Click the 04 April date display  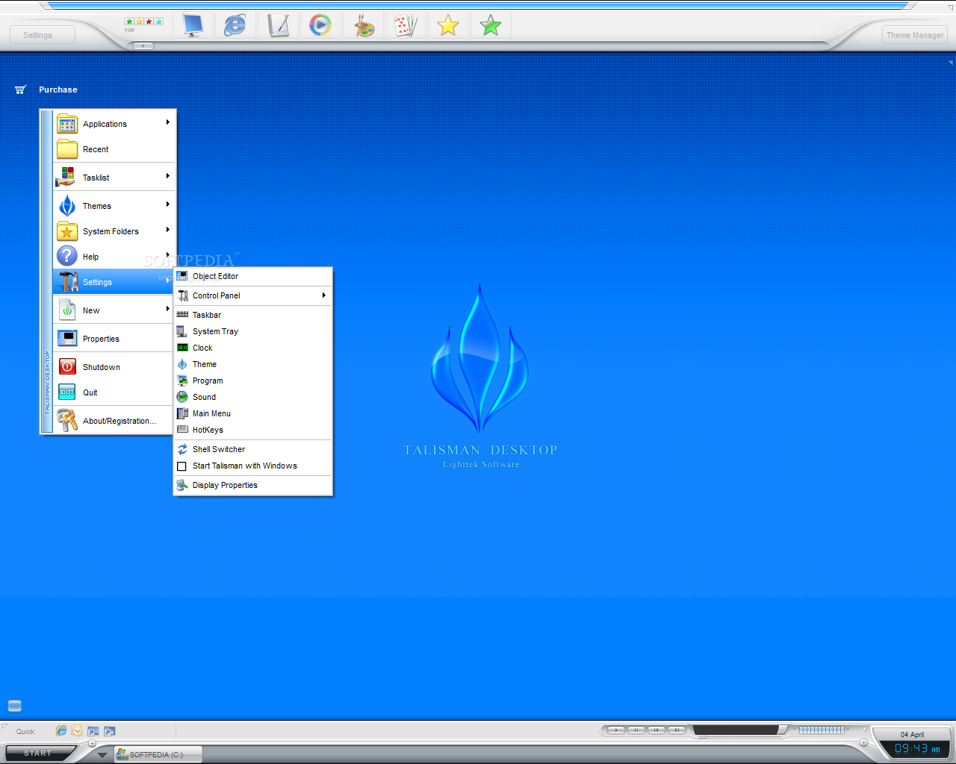[x=912, y=734]
